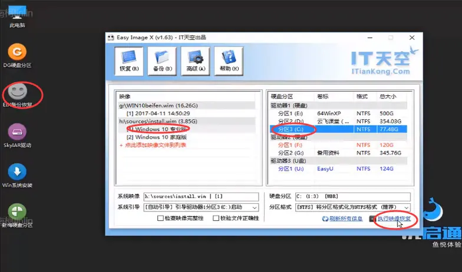Select the 恢复 (R) toolbar button
The width and height of the screenshot is (462, 272).
point(129,61)
